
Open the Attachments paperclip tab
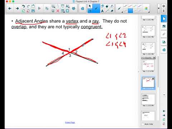coord(164,34)
